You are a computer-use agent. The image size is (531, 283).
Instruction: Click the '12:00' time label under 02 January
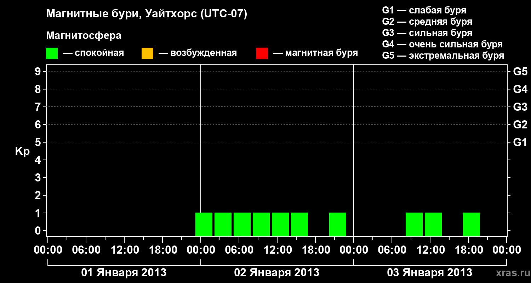click(x=277, y=250)
